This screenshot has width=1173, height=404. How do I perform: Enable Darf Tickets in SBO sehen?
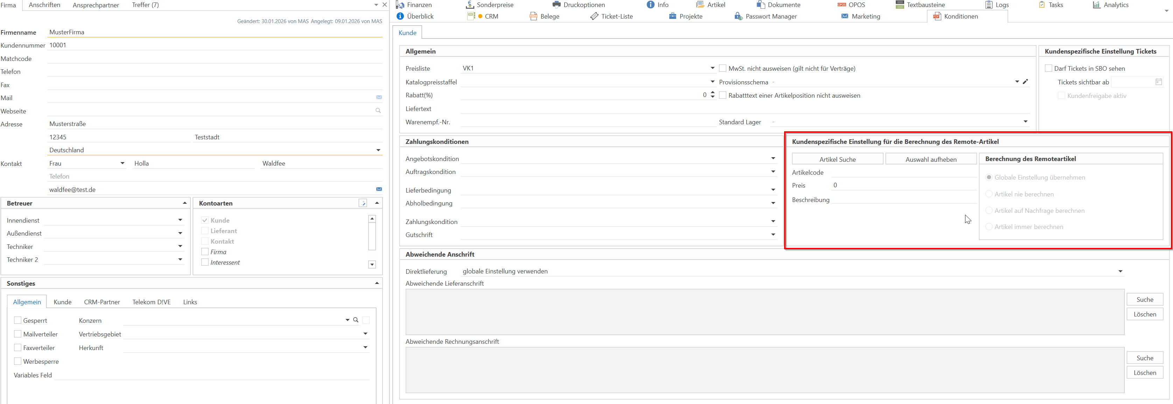[1048, 68]
